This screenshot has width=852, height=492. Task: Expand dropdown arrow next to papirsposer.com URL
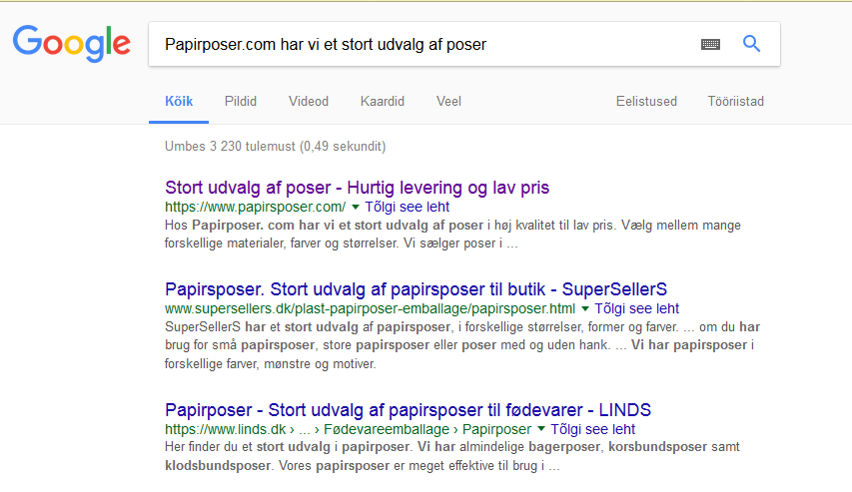point(356,207)
